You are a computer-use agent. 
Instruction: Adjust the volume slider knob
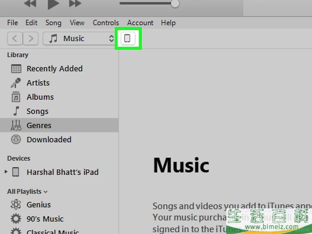pos(175,3)
